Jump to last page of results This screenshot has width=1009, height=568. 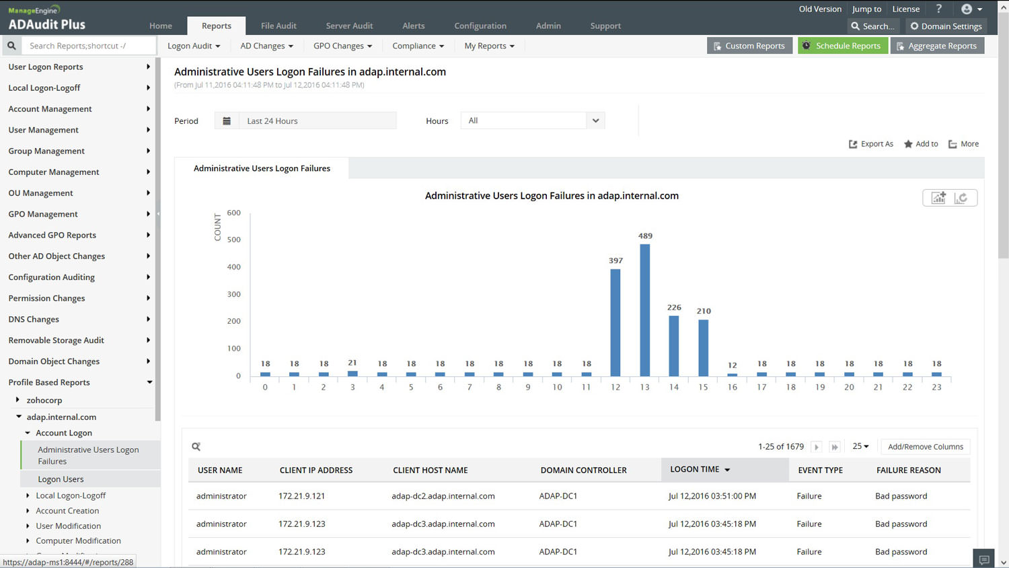point(835,447)
